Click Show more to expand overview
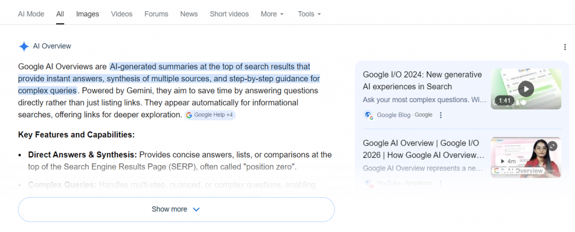The width and height of the screenshot is (575, 232). click(176, 209)
